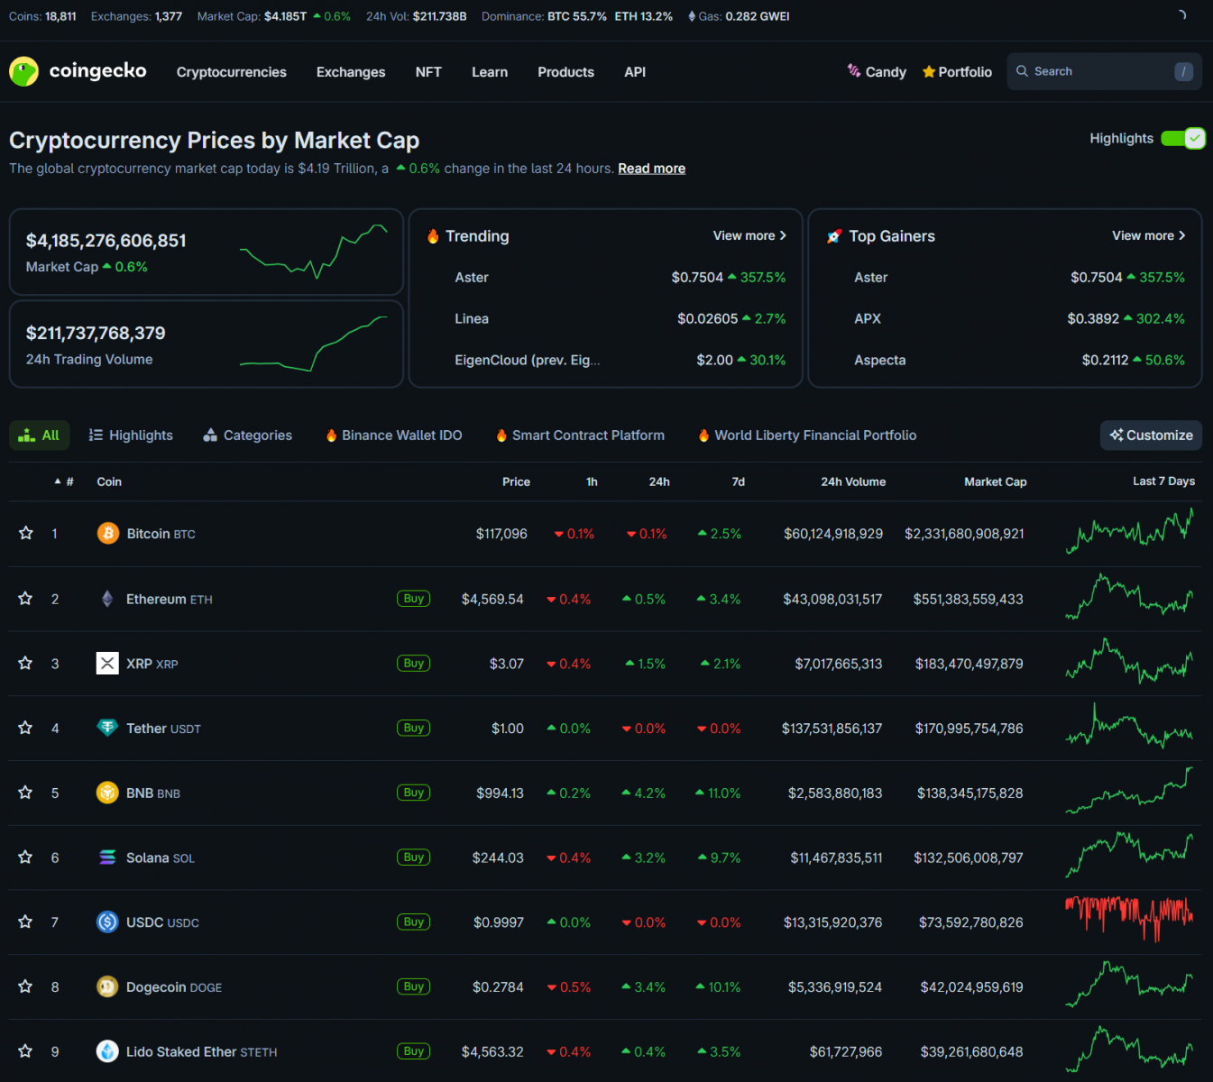Click the XRP coin icon
Image resolution: width=1213 pixels, height=1082 pixels.
(x=107, y=664)
